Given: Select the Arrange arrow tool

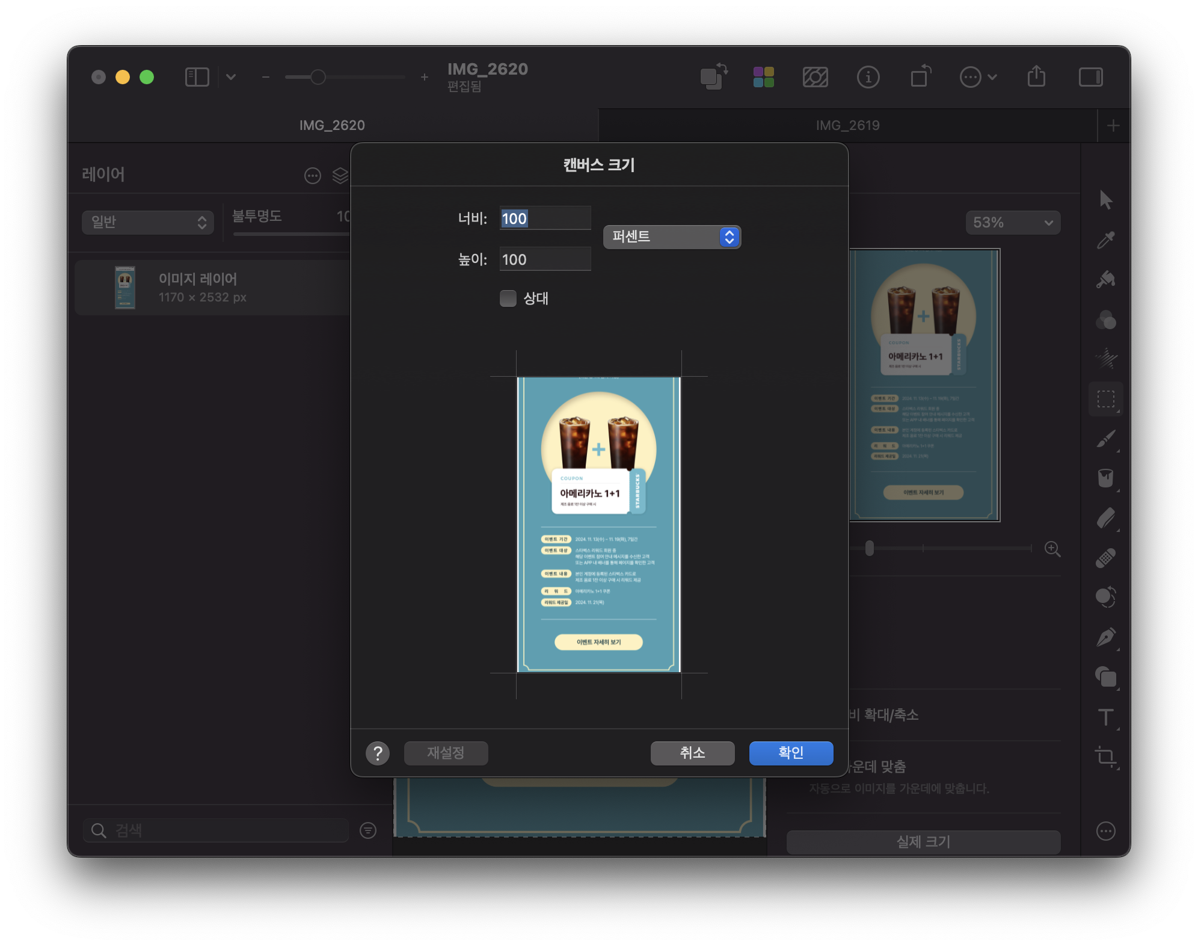Looking at the screenshot, I should point(1105,200).
